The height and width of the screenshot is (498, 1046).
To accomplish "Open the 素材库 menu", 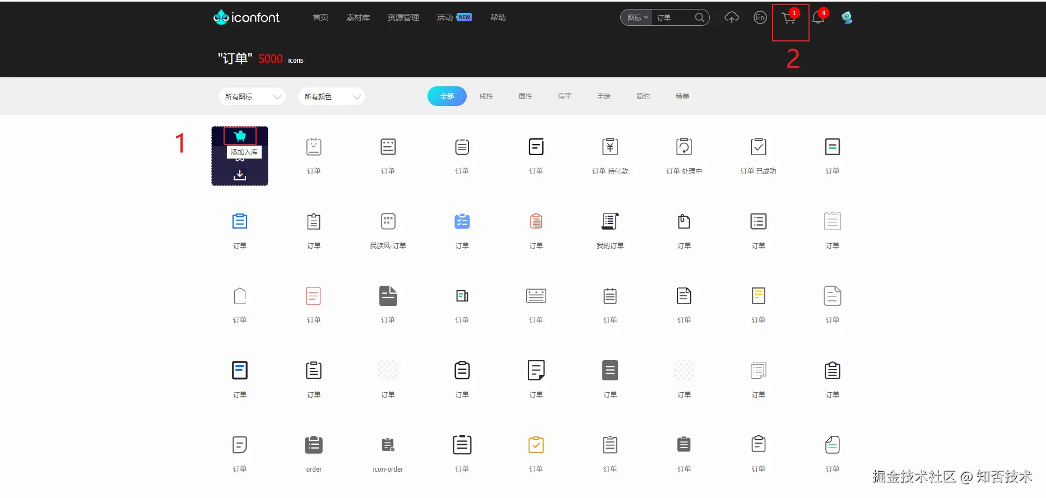I will (x=358, y=17).
